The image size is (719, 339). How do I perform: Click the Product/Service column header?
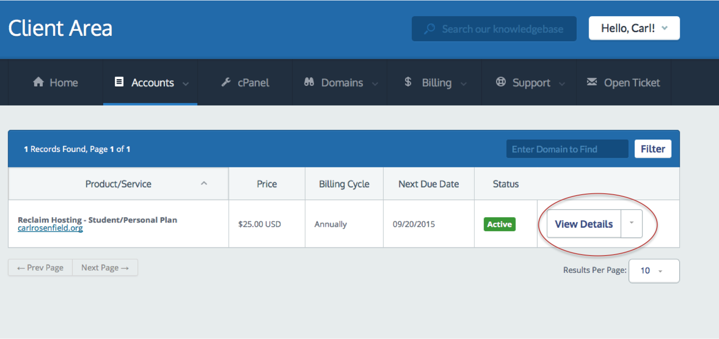point(118,184)
